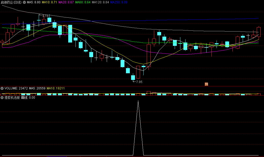Click the peak of the 提款机选股 signal spike

point(138,101)
